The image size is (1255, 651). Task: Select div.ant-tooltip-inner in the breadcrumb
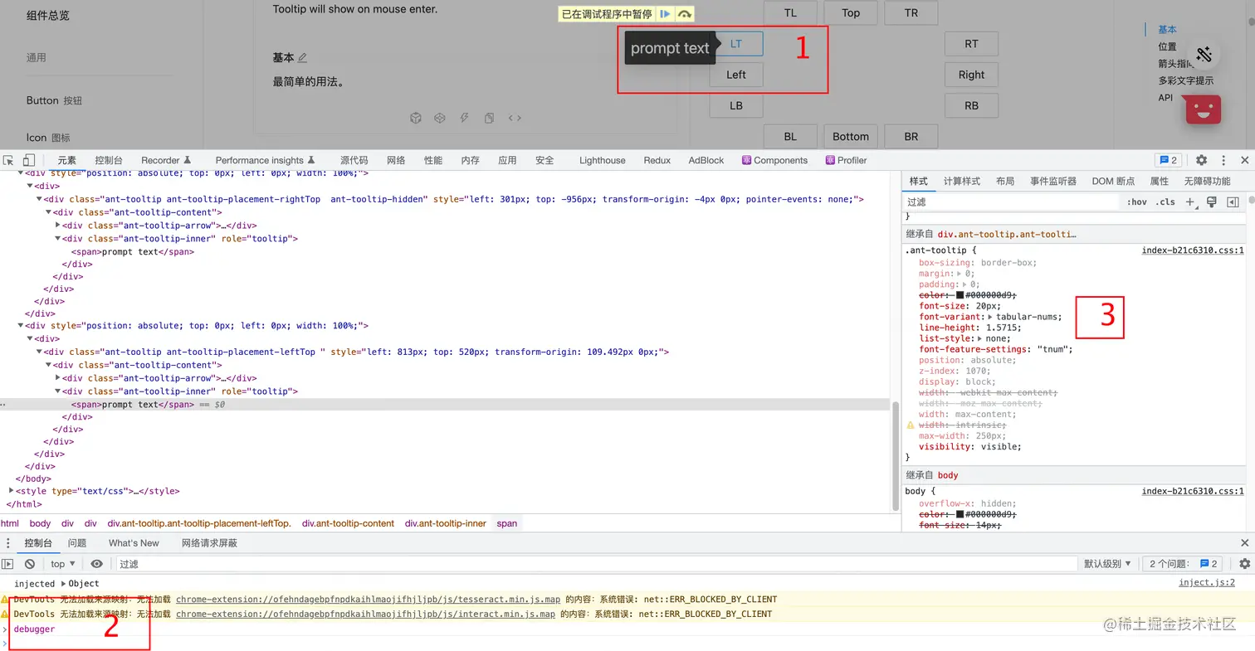[446, 523]
